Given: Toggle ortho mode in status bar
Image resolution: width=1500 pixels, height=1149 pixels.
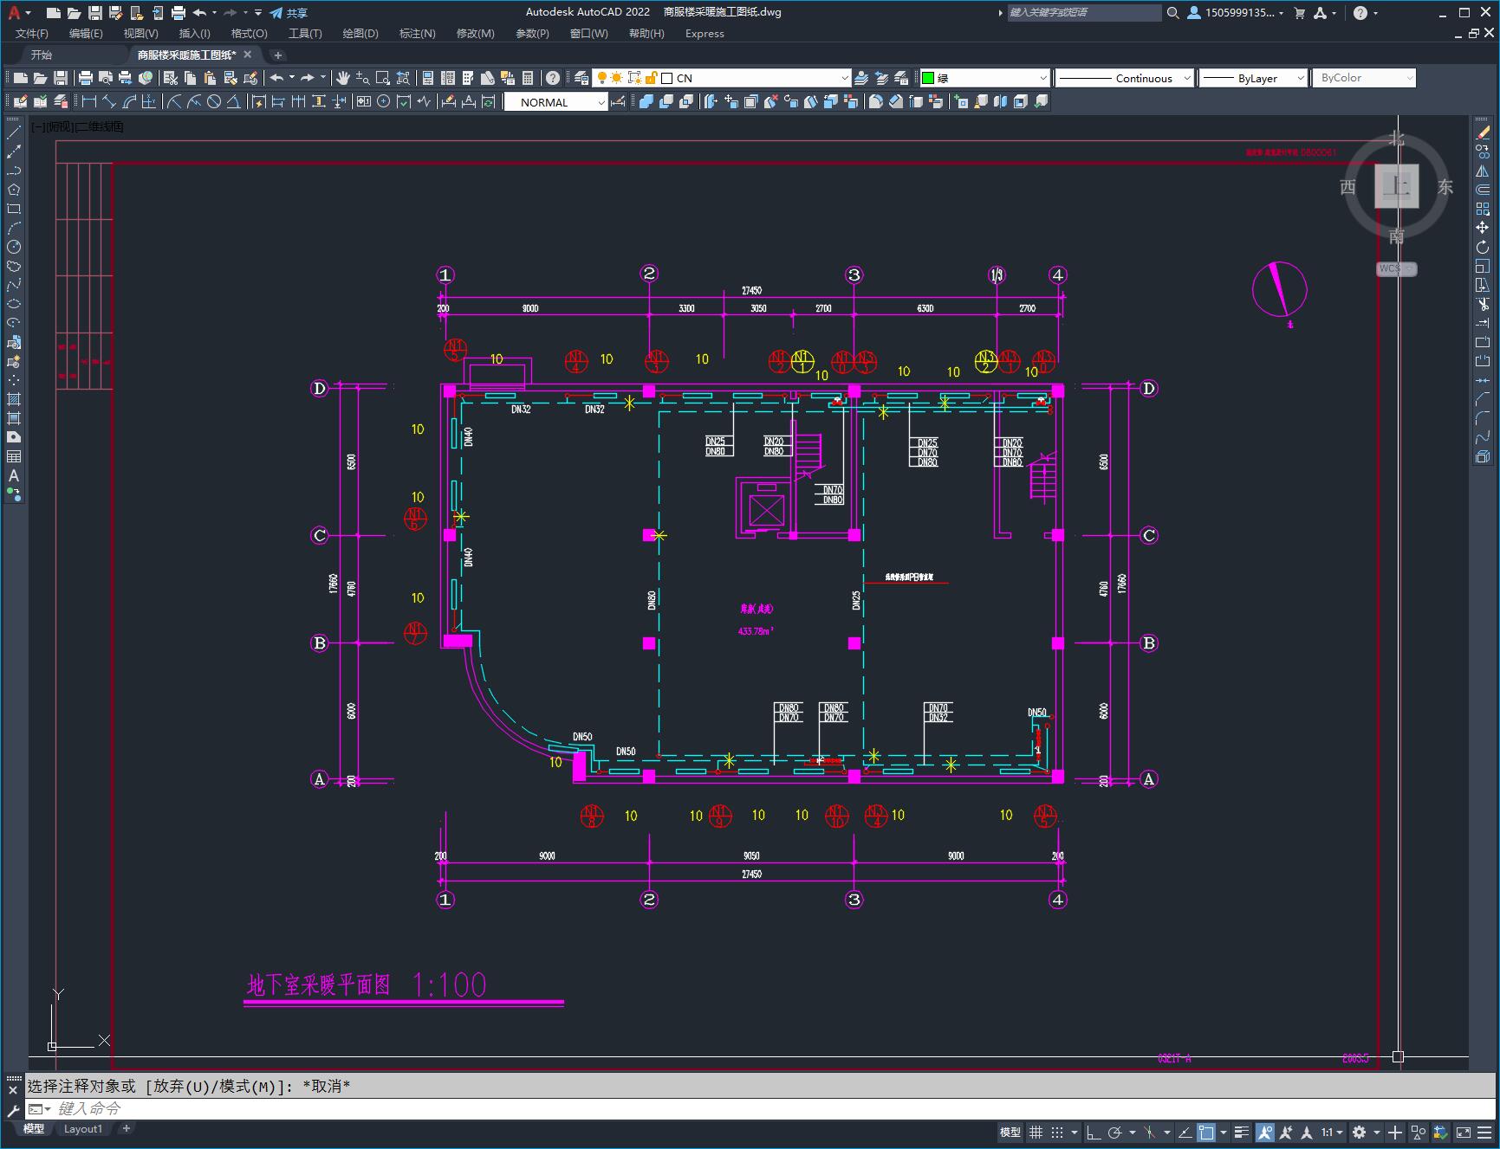Looking at the screenshot, I should point(1094,1132).
